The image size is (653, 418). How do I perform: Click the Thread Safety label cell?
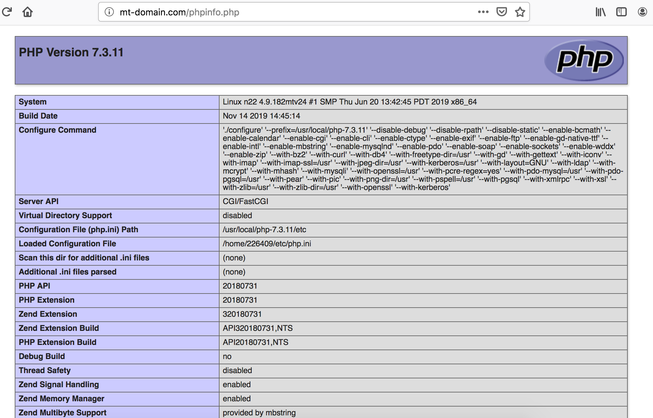[45, 370]
